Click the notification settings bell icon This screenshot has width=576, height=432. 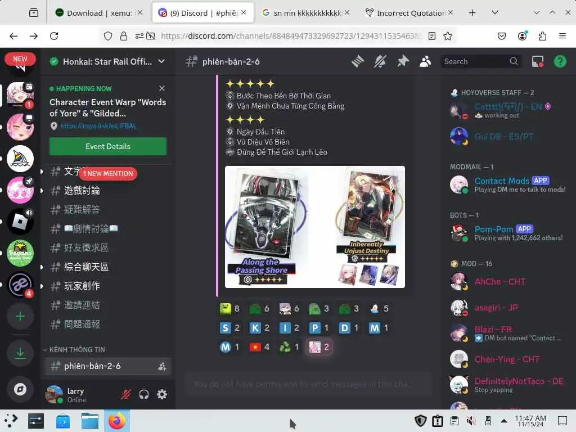(x=380, y=61)
